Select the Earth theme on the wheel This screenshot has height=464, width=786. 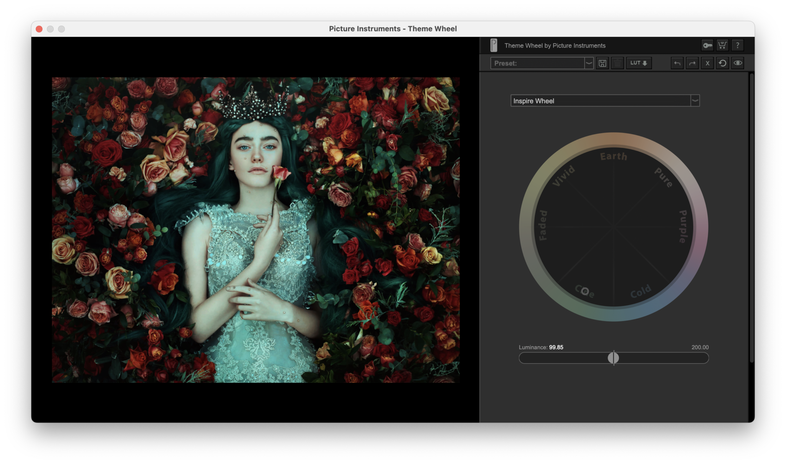pyautogui.click(x=613, y=156)
